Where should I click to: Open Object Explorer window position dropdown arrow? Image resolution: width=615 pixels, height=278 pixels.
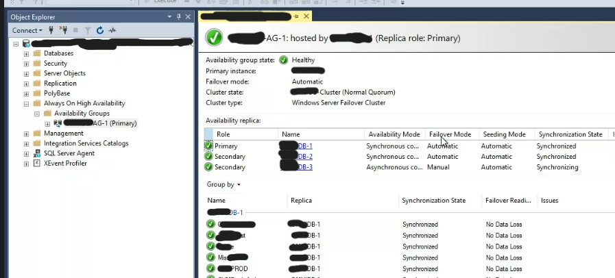[170, 17]
